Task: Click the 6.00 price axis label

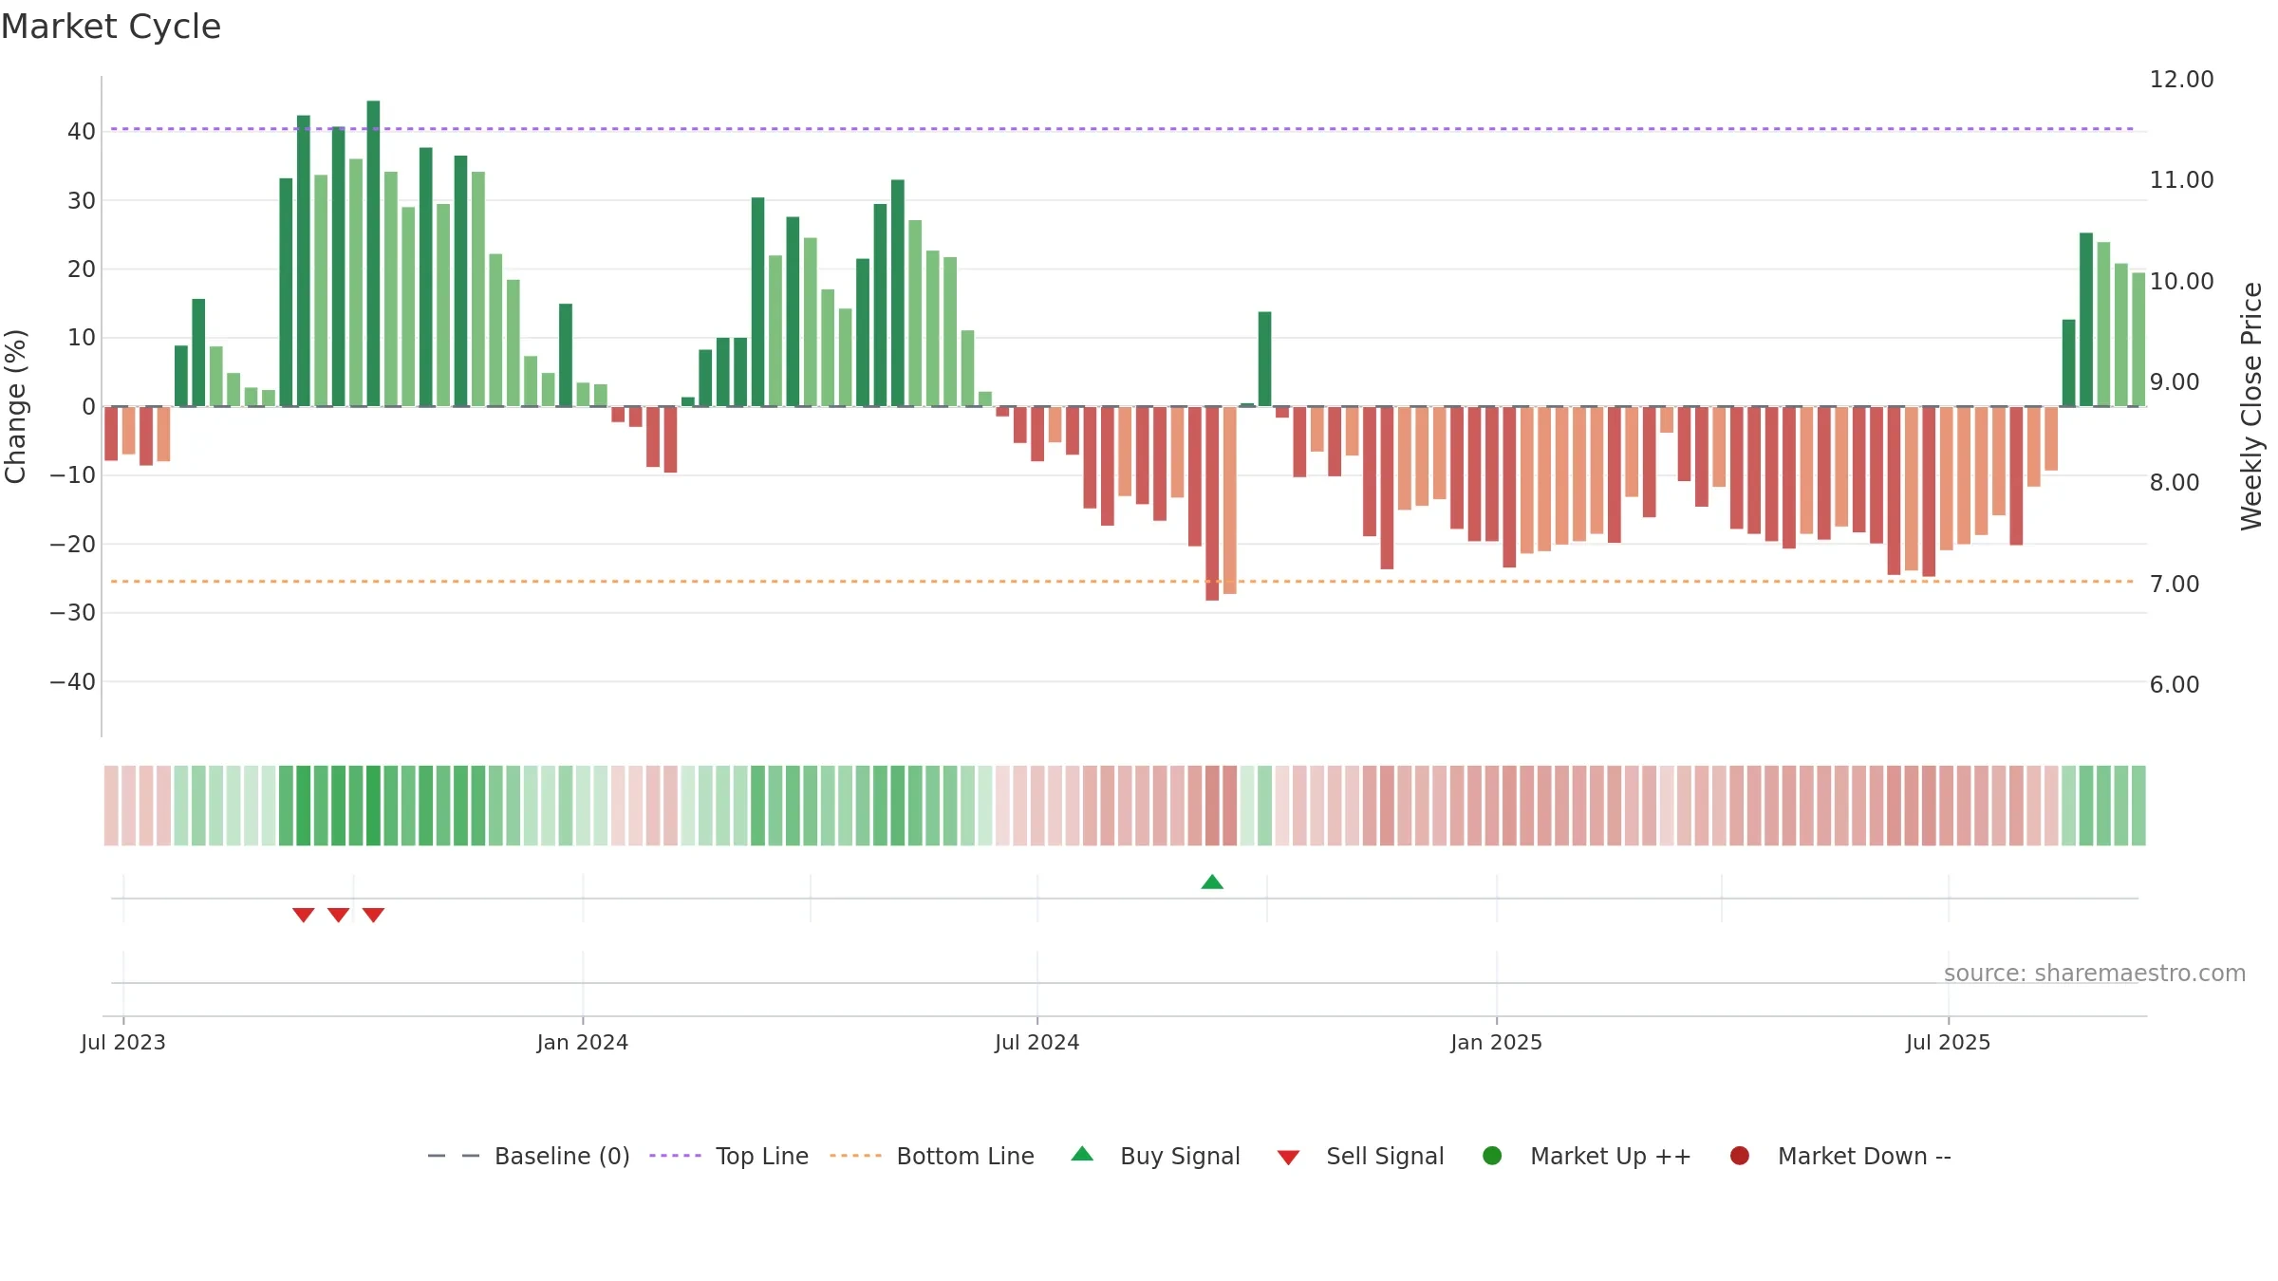Action: [2175, 685]
